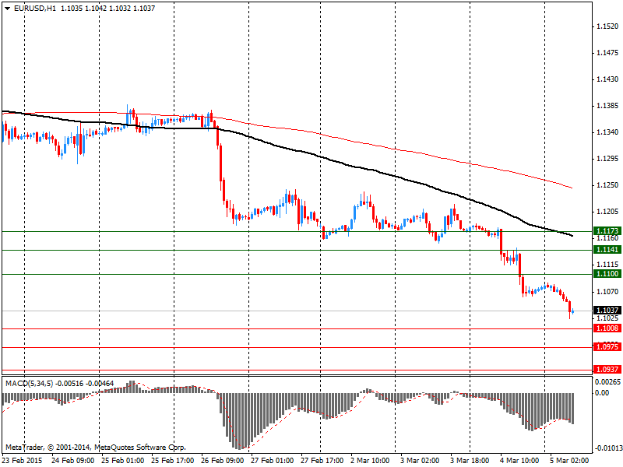The height and width of the screenshot is (467, 623).
Task: Click the 1.1173 green level price label
Action: tap(607, 230)
